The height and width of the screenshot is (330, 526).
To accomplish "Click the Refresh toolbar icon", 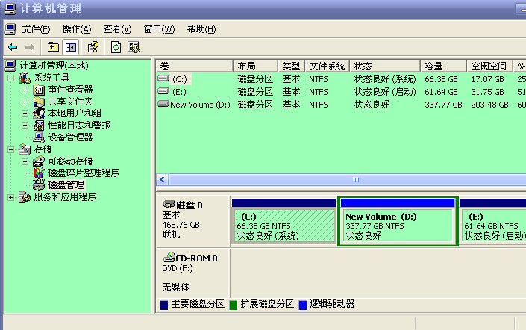I will pos(116,47).
